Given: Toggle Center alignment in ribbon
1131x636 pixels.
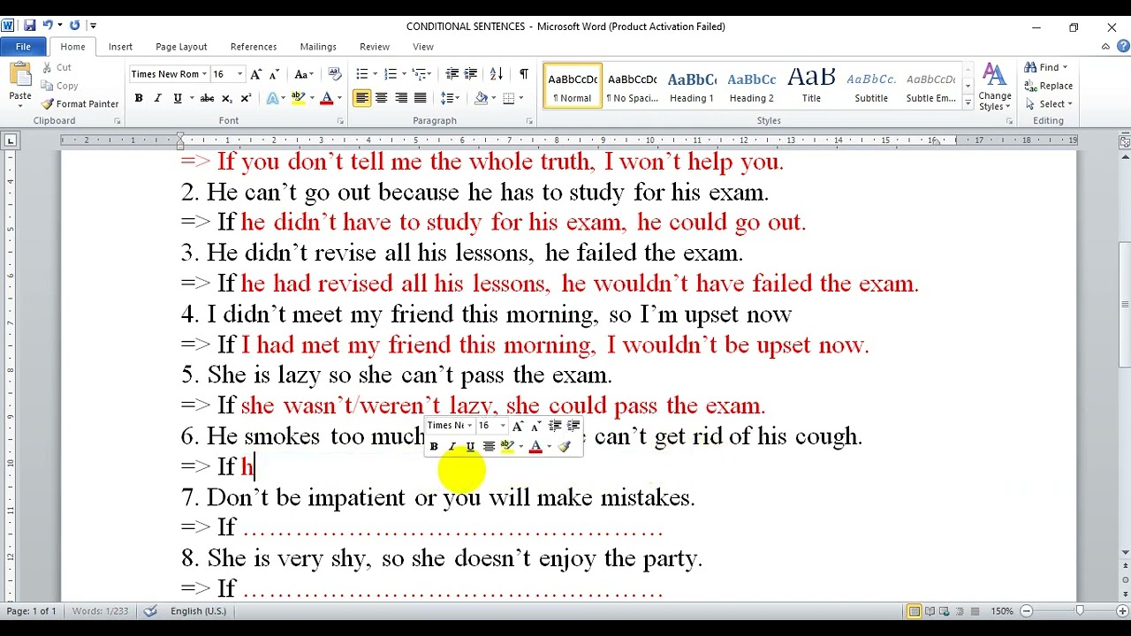Looking at the screenshot, I should coord(382,98).
